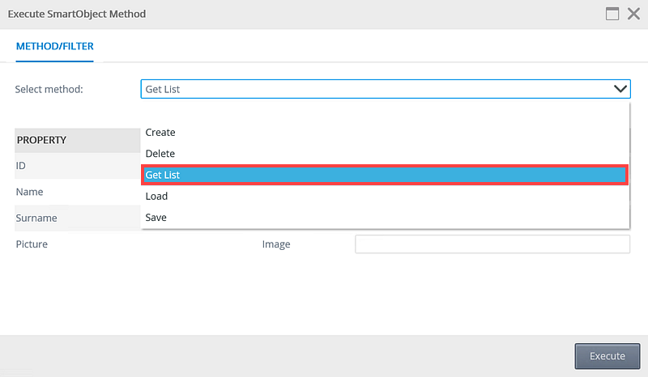Click the Select method label

(x=49, y=89)
